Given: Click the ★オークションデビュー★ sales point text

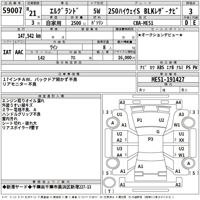Looking at the screenshot, I should pos(160,35).
